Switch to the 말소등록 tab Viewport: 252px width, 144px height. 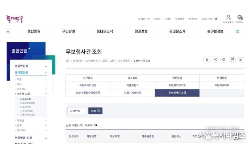pos(133,78)
